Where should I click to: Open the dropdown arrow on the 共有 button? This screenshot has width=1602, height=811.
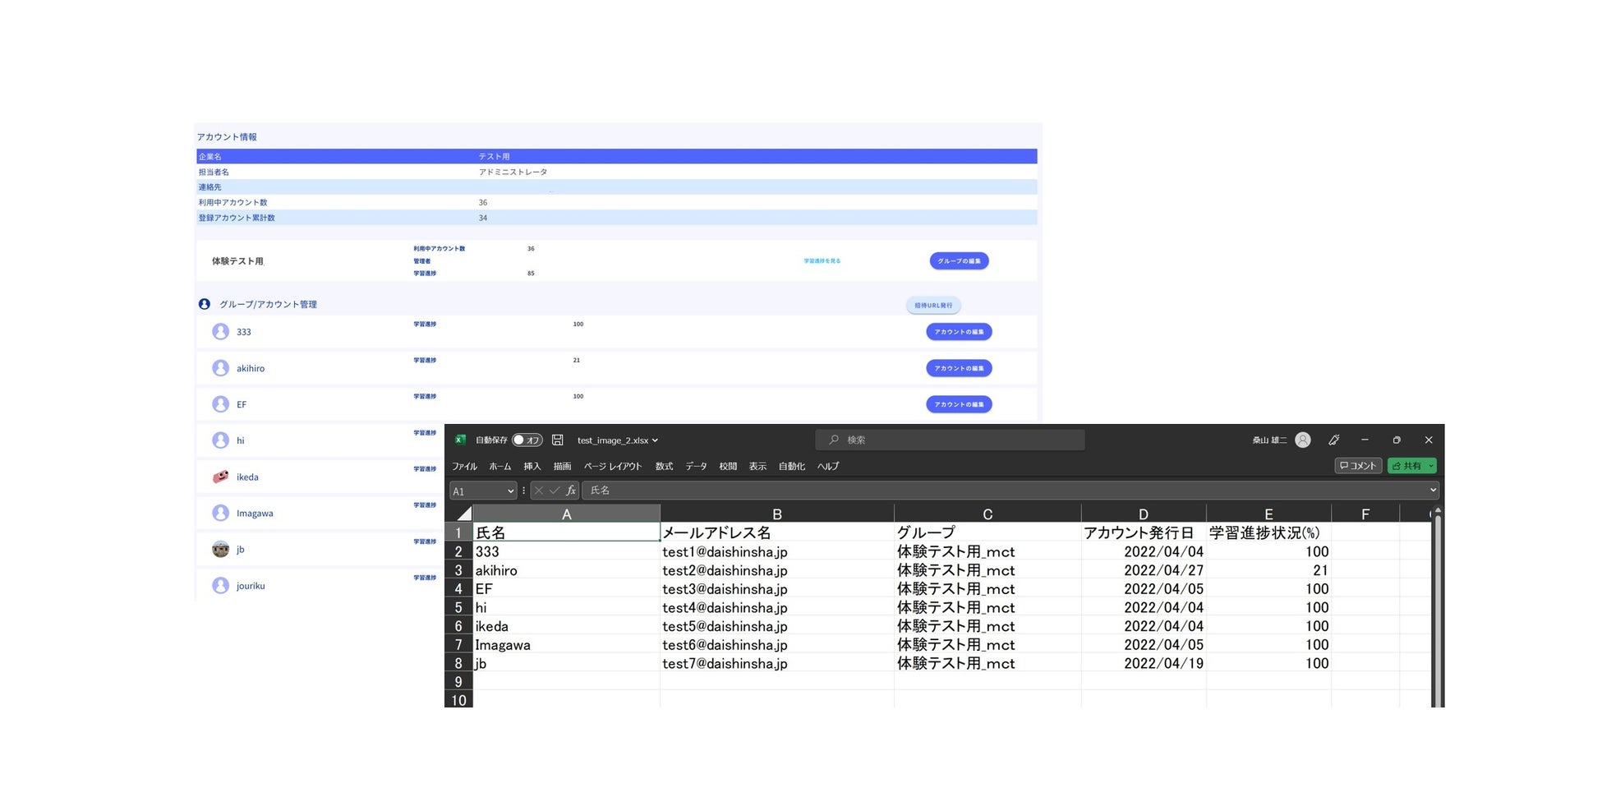(x=1431, y=466)
